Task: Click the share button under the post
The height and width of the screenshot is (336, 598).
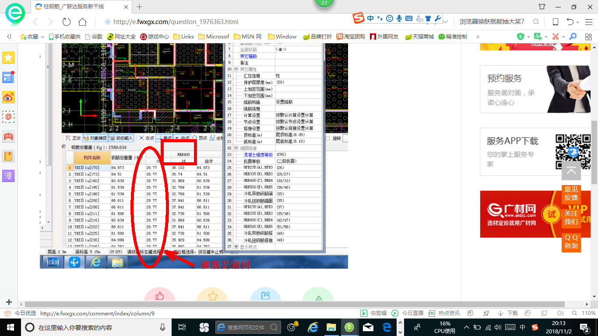Action: (x=265, y=296)
